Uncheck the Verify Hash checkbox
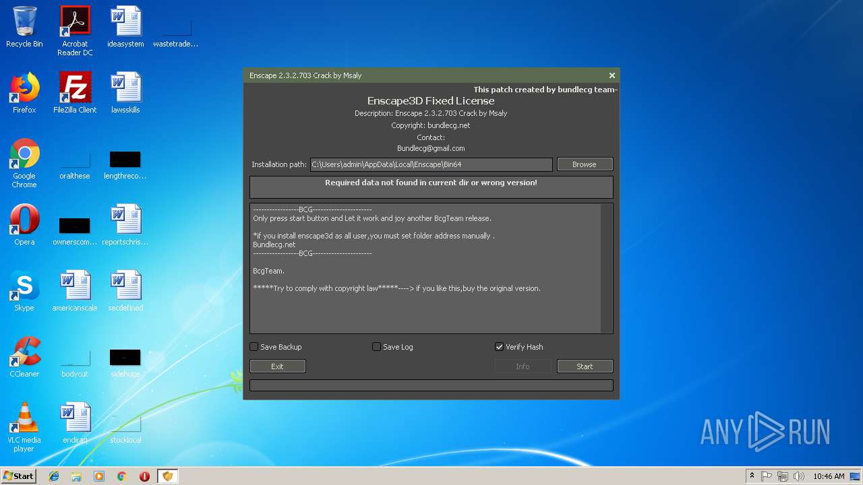The height and width of the screenshot is (485, 863). coord(499,347)
